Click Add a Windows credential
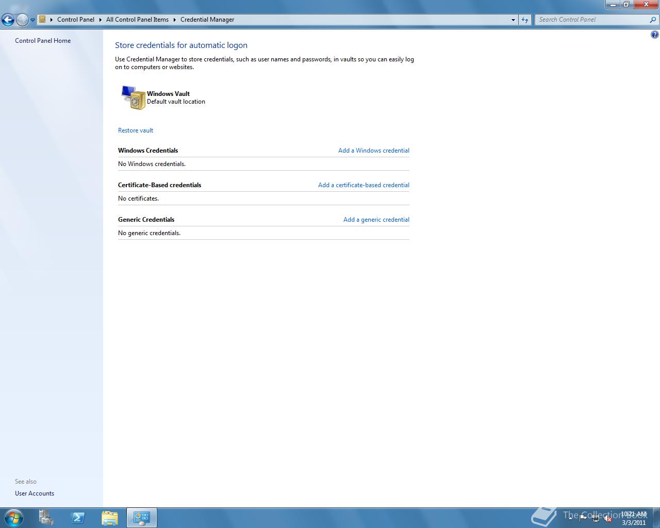 point(374,151)
